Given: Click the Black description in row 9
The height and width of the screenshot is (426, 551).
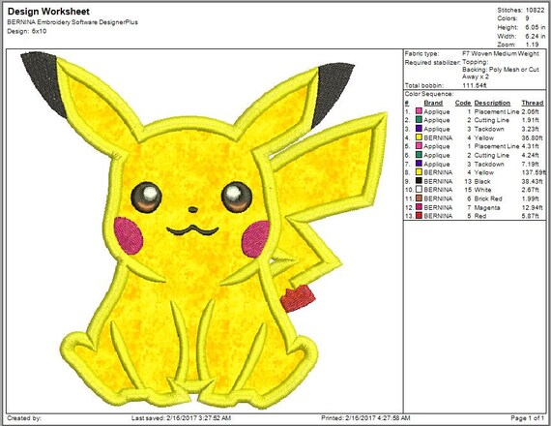Looking at the screenshot, I should pos(482,181).
